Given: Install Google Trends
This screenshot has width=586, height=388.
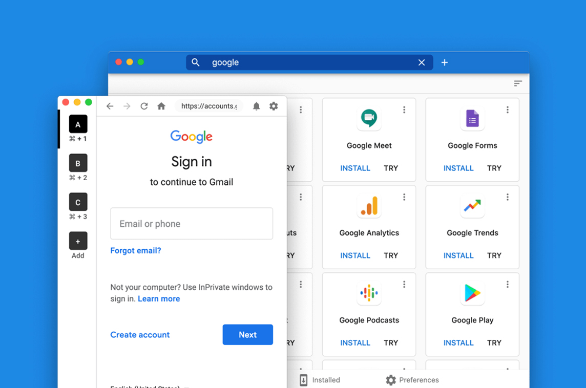Looking at the screenshot, I should coord(458,255).
